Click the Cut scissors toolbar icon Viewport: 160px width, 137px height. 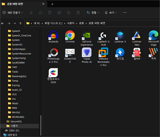(x=31, y=13)
